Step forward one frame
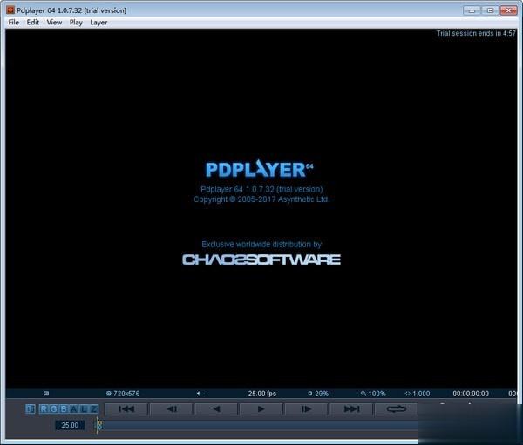 [306, 408]
